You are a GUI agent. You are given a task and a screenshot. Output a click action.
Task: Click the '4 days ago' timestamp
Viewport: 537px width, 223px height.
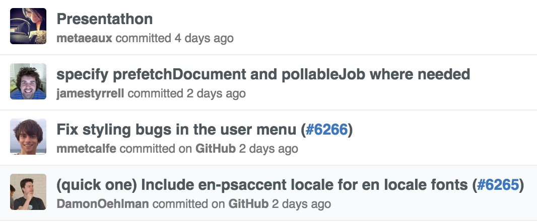[204, 38]
